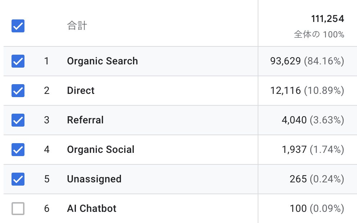The width and height of the screenshot is (357, 223).
Task: Disable the Unassigned row checkbox
Action: point(18,179)
